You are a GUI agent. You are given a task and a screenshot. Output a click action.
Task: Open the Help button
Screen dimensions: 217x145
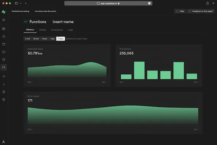coord(180,11)
